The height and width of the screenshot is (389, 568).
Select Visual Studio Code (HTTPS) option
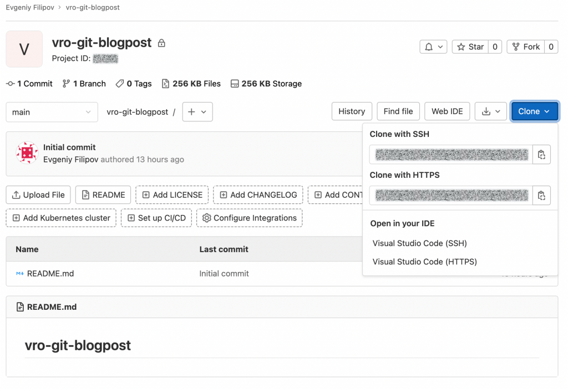pyautogui.click(x=424, y=262)
